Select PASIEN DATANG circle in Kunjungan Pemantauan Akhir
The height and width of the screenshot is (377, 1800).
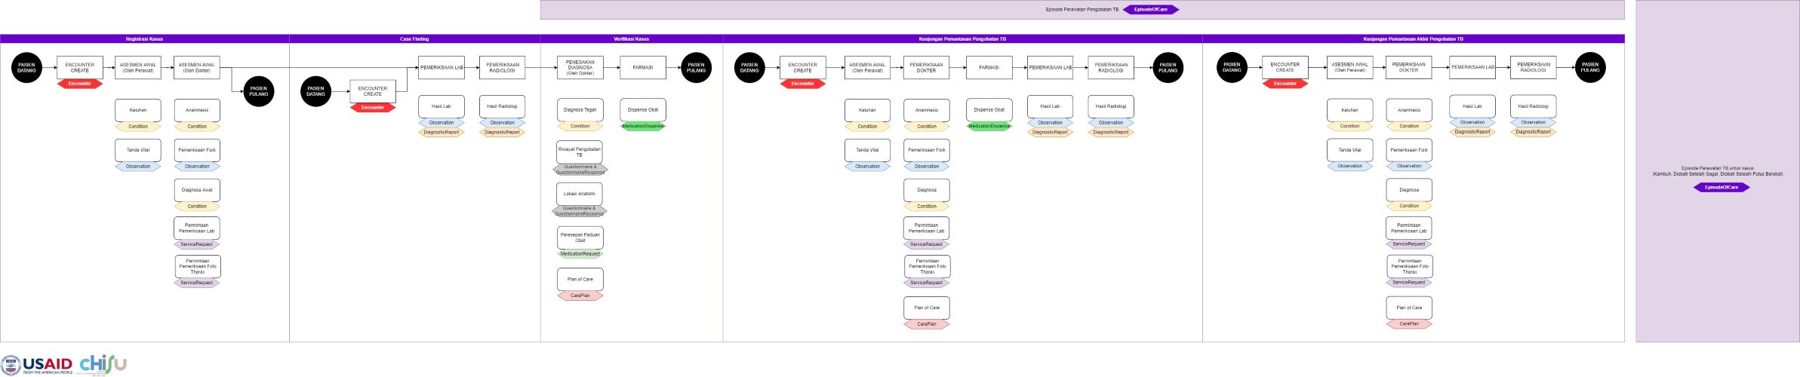[1232, 68]
